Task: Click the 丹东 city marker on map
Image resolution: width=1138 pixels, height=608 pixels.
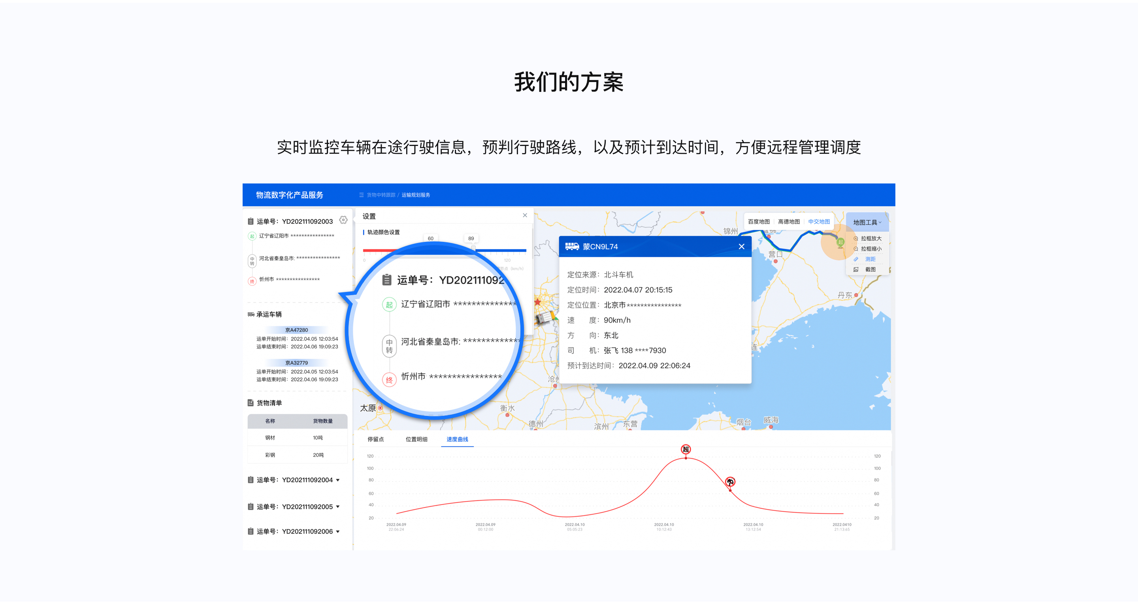Action: point(856,295)
